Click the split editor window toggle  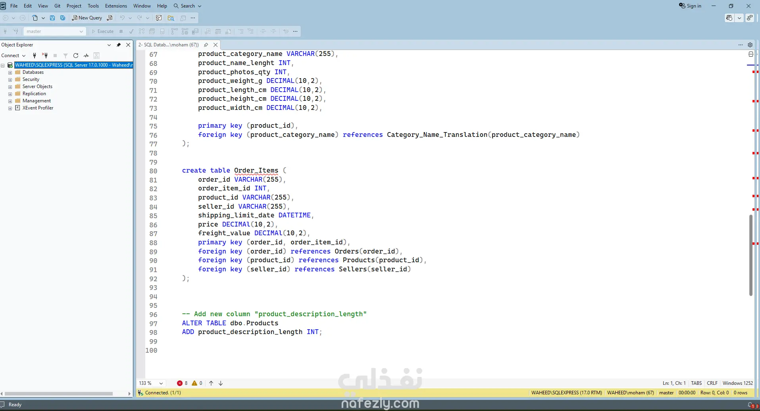[x=750, y=54]
